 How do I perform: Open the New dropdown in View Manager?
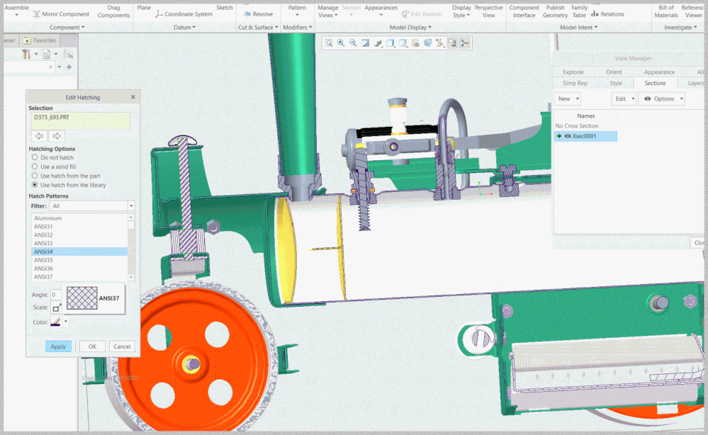(x=567, y=98)
